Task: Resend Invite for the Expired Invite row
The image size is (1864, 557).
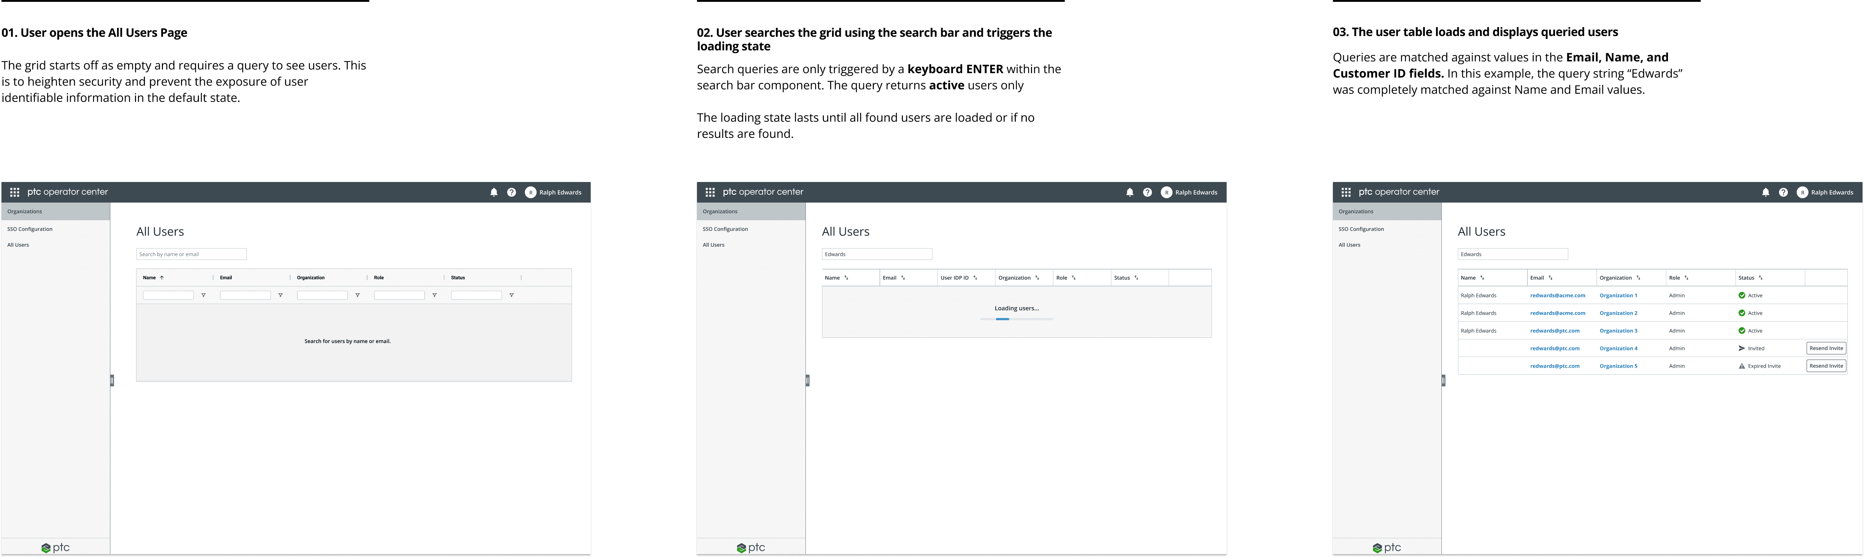Action: 1826,366
